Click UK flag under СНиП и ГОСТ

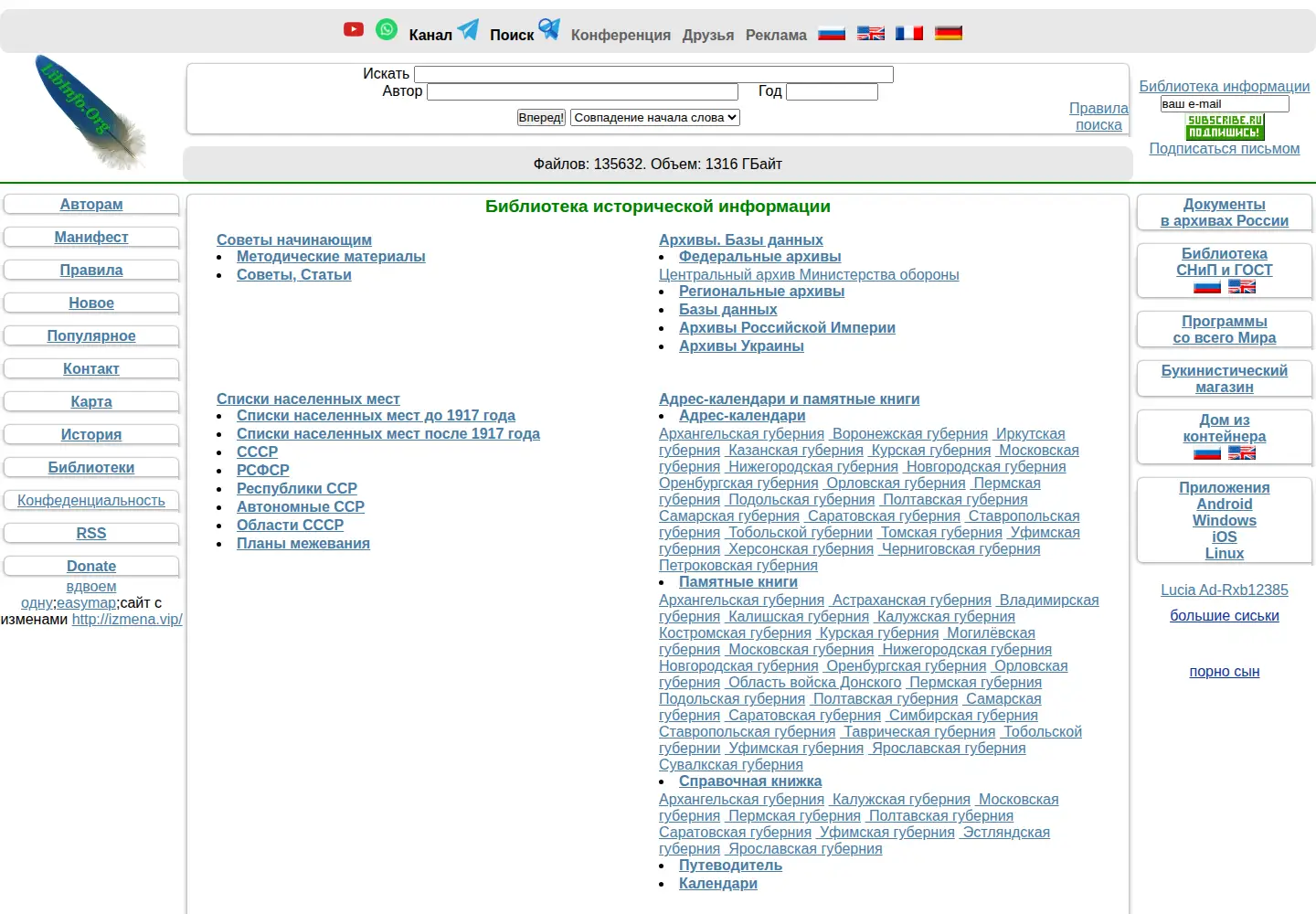(1242, 287)
